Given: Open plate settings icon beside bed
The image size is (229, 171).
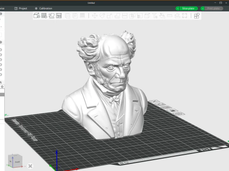Looking at the screenshot, I should (x=179, y=114).
